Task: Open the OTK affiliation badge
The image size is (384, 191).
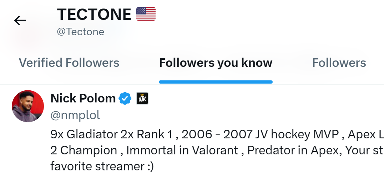Action: click(142, 98)
